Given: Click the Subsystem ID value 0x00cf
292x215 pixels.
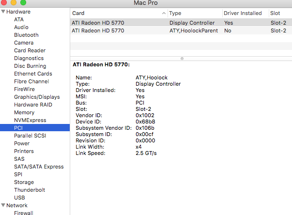Looking at the screenshot, I should pos(144,135).
